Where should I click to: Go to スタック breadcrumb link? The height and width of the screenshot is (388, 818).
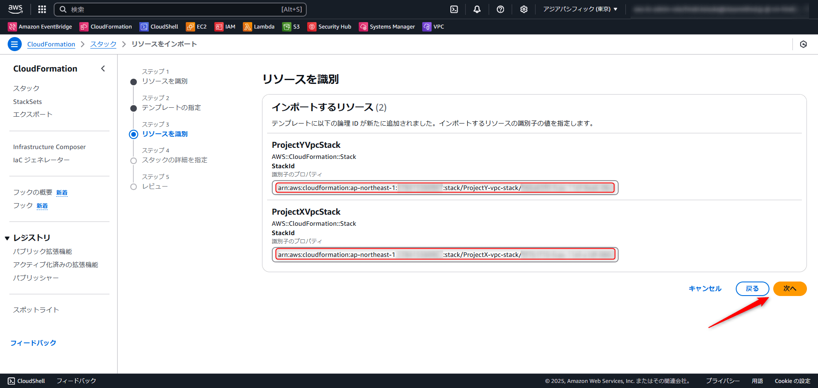(x=103, y=44)
